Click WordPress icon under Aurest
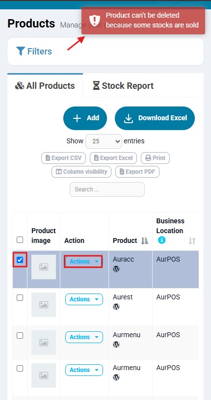211x400 pixels. coord(116,307)
